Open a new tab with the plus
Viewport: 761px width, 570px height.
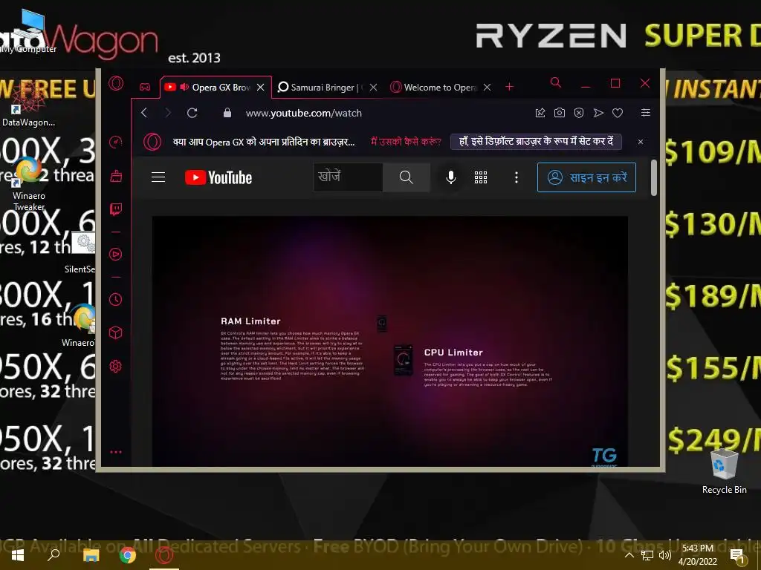point(509,87)
